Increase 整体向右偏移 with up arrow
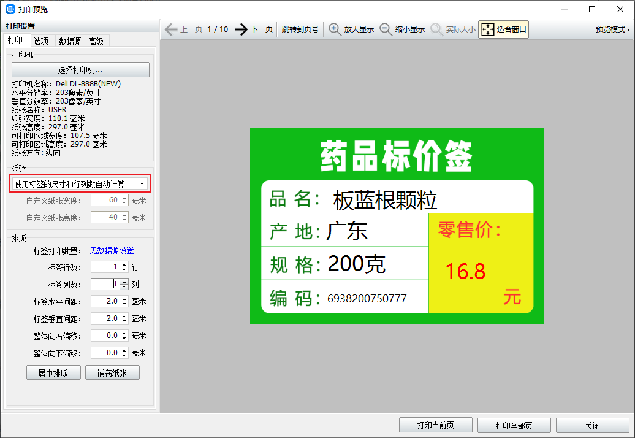 [124, 333]
